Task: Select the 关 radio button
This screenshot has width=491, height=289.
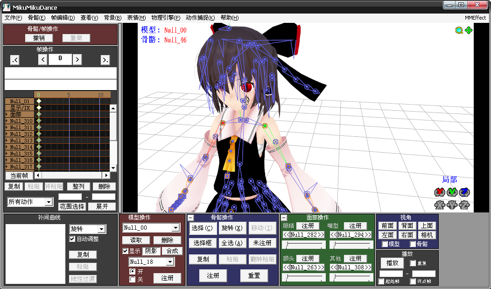Action: point(133,279)
